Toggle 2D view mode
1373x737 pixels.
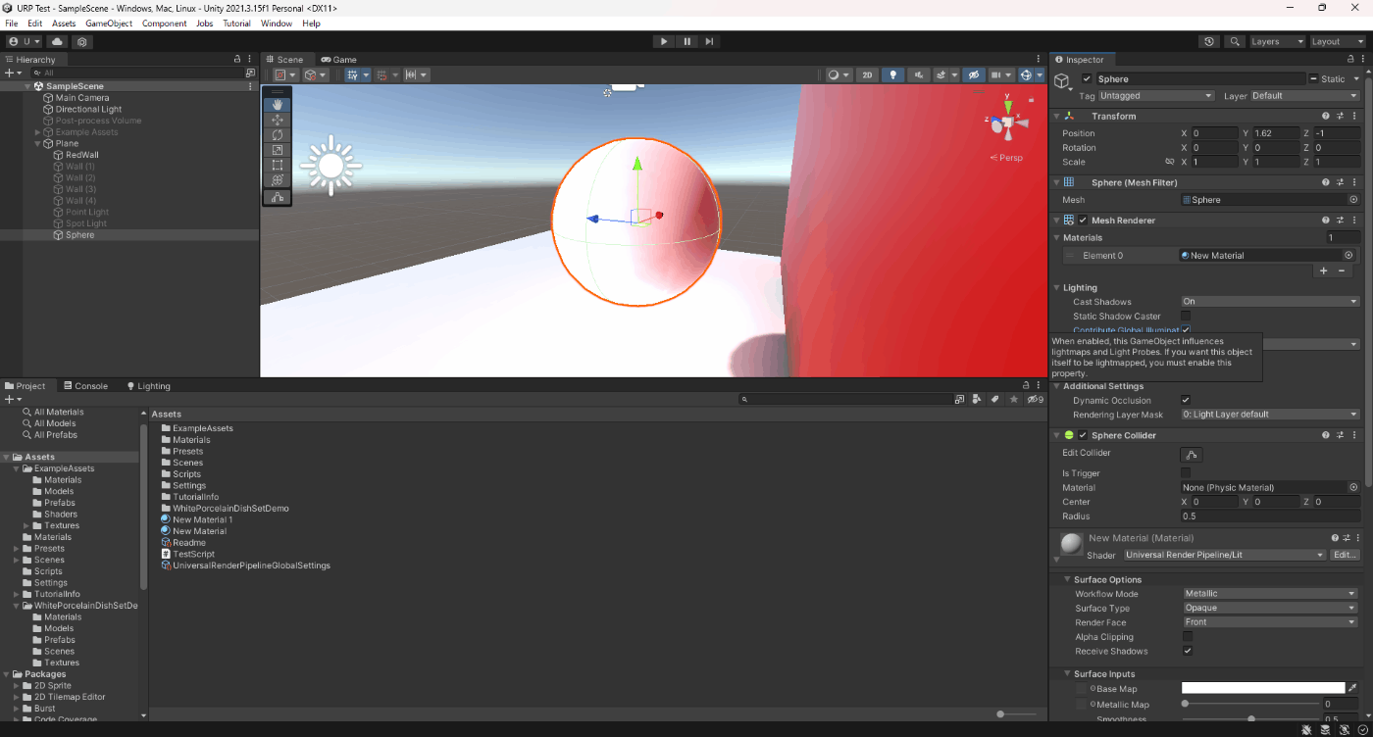(x=867, y=74)
